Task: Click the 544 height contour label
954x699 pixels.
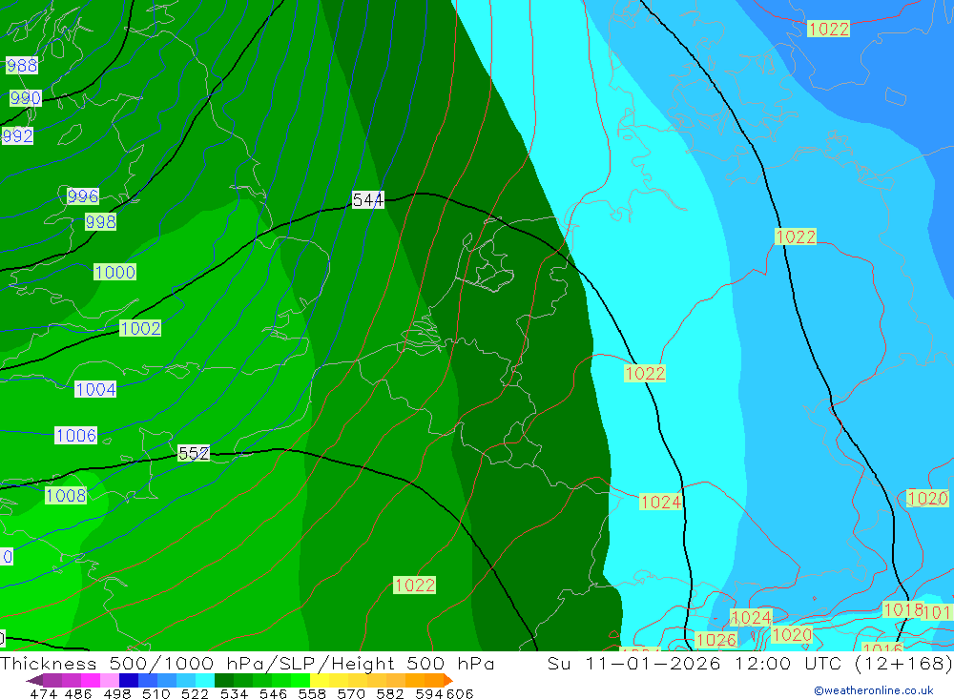Action: coord(368,199)
